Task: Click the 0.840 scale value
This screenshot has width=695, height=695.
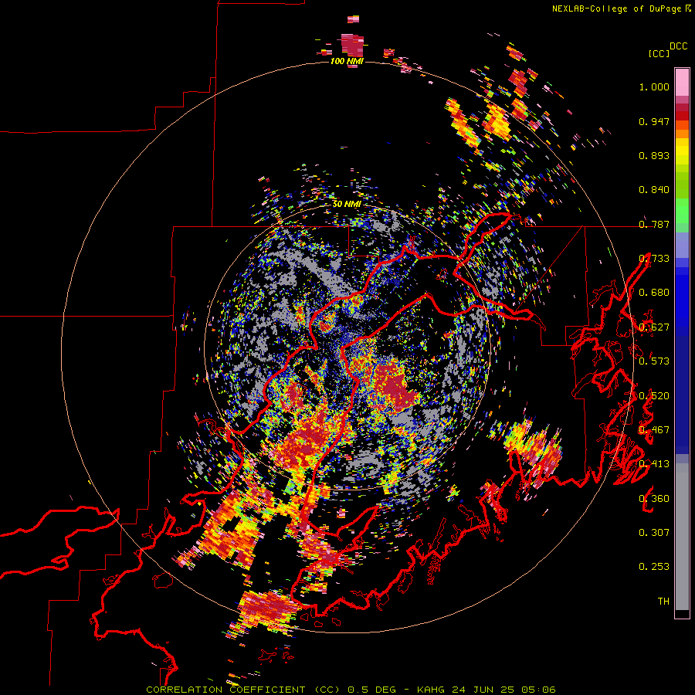Action: tap(654, 190)
